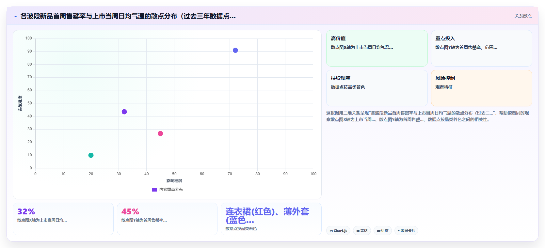545x248 pixels.
Task: Click the 数据点按品类着色 text under 持续观察
Action: tap(348, 87)
